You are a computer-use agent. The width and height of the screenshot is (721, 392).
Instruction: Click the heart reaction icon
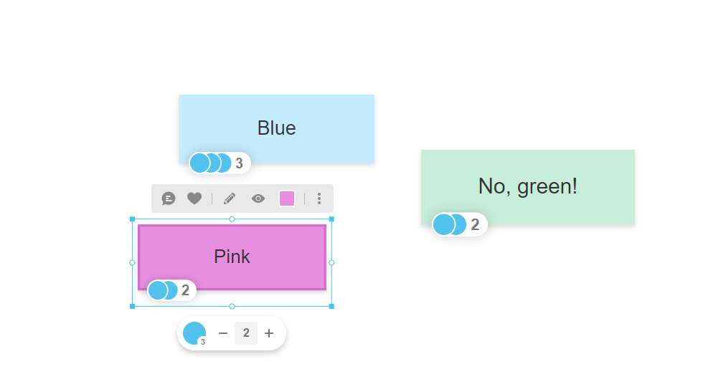[x=194, y=199]
